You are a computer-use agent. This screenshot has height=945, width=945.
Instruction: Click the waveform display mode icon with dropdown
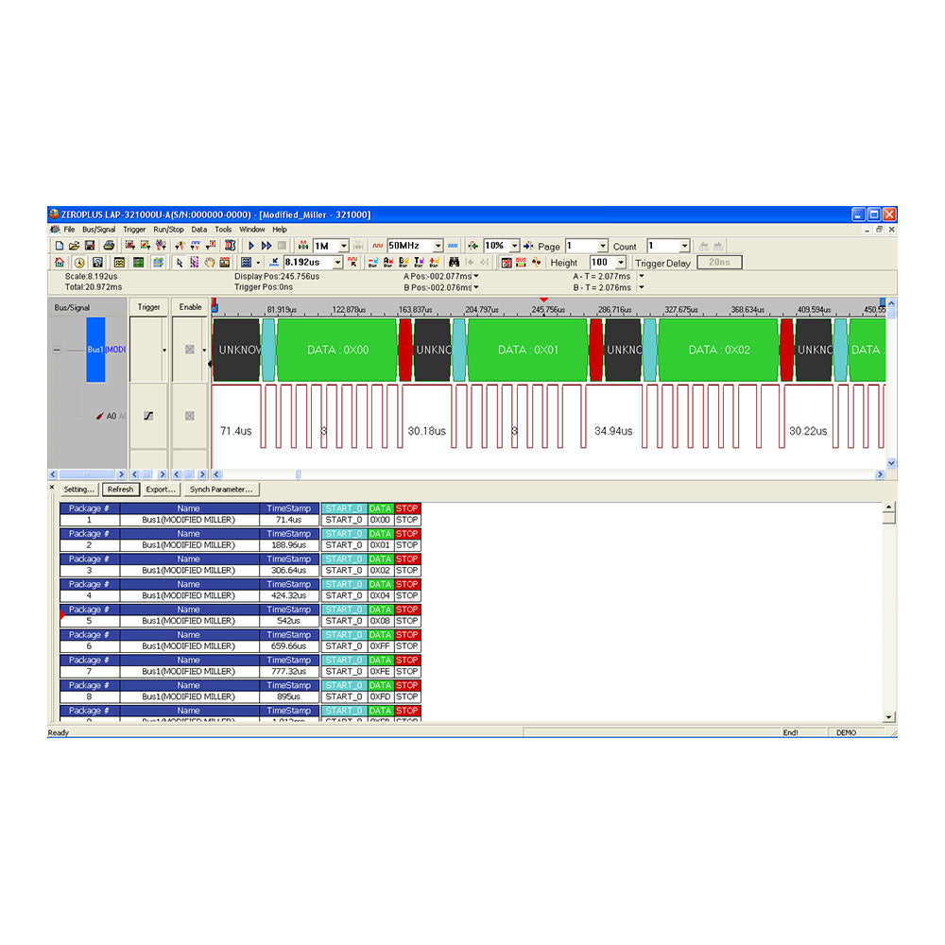coord(246,262)
